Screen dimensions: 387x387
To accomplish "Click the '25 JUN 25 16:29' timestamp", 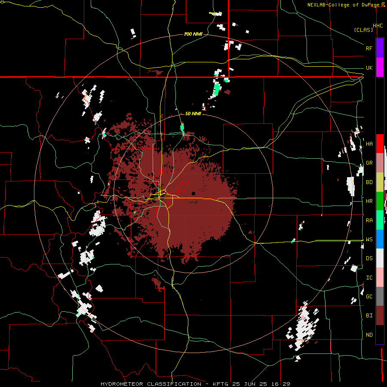I will point(262,384).
